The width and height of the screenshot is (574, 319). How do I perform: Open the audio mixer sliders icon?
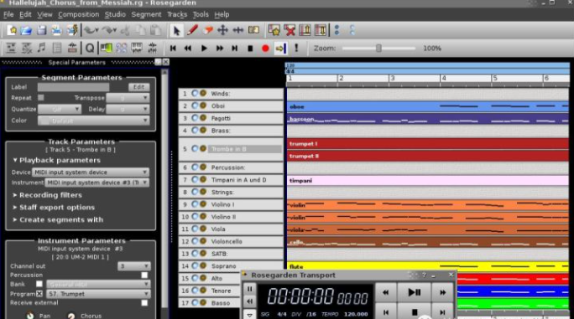pyautogui.click(x=152, y=49)
